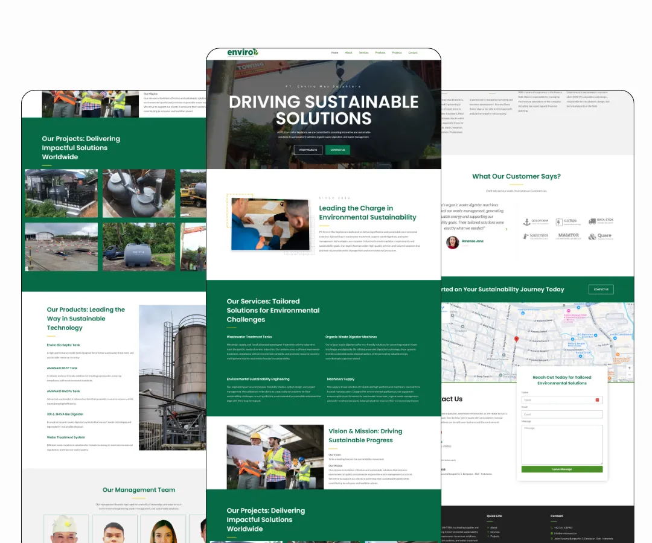Click the Leave Message submit button
The width and height of the screenshot is (652, 543).
(562, 469)
